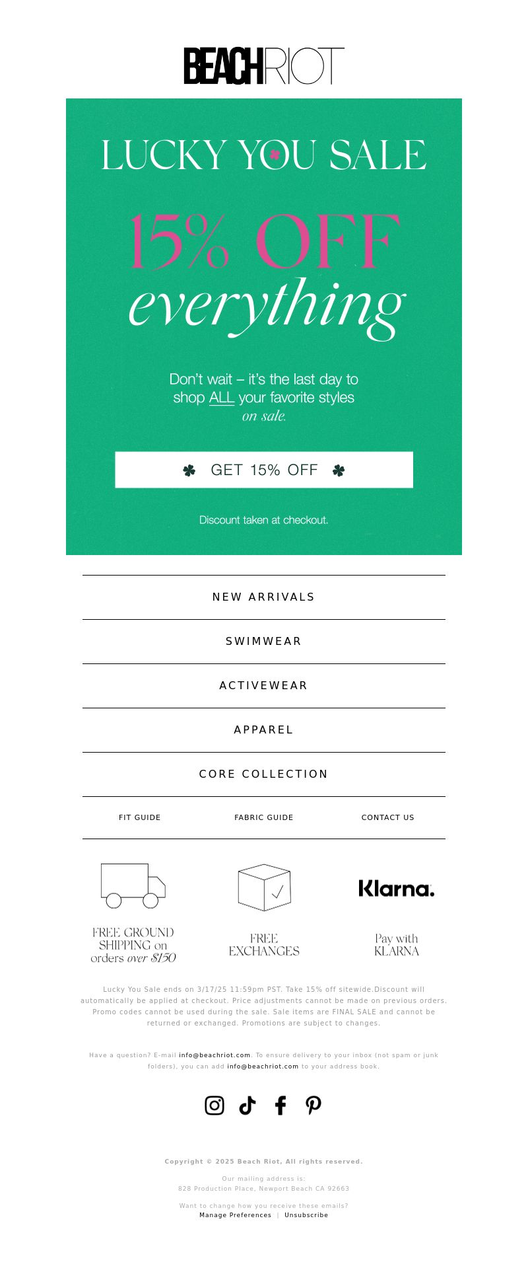Click the Klarna logo

[x=397, y=888]
